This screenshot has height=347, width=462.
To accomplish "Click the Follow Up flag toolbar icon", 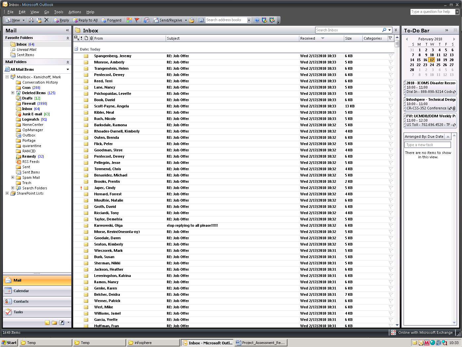I will [137, 20].
